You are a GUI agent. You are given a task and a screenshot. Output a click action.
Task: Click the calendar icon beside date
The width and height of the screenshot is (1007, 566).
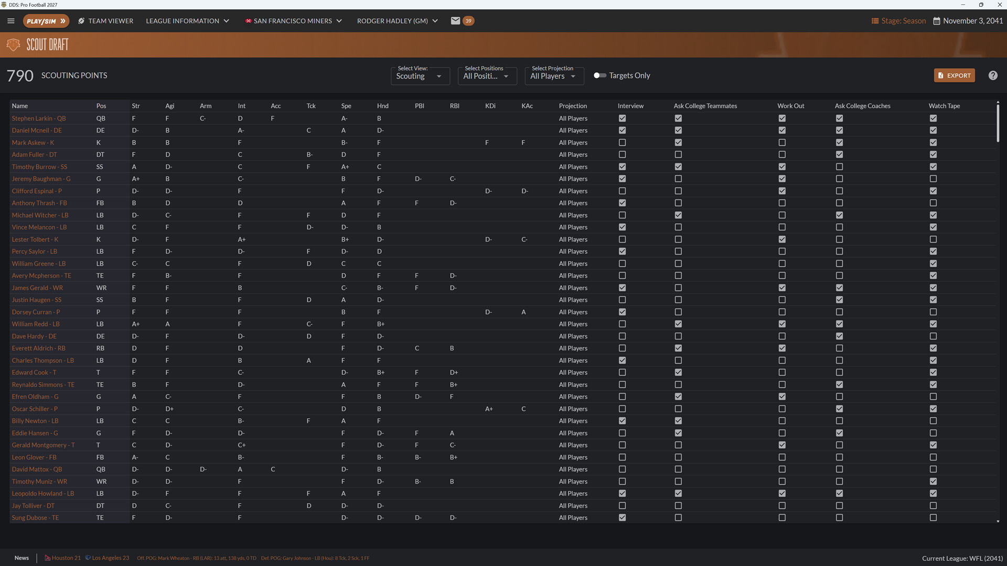(x=937, y=21)
